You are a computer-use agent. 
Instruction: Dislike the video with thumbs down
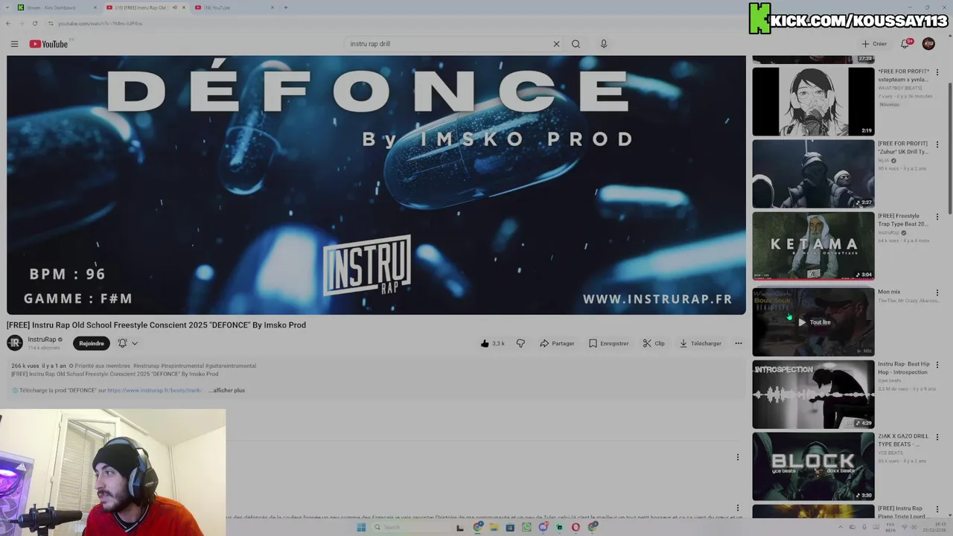(x=520, y=343)
